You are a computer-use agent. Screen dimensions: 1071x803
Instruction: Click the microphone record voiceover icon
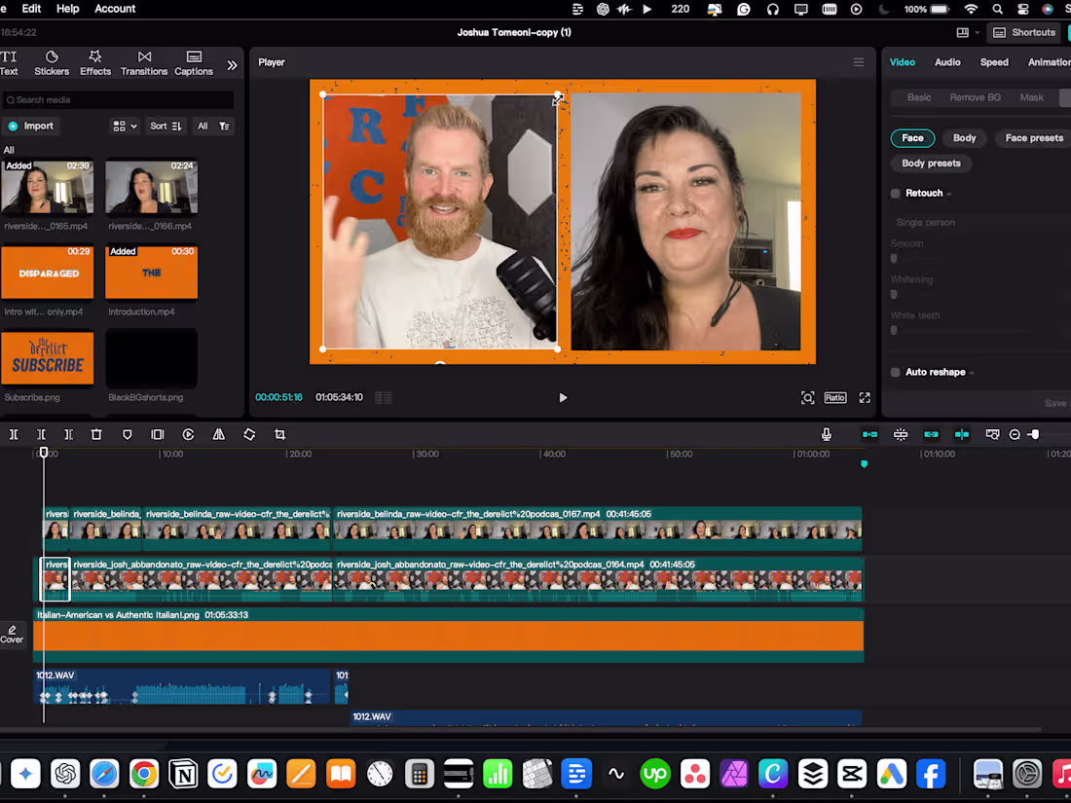[827, 435]
